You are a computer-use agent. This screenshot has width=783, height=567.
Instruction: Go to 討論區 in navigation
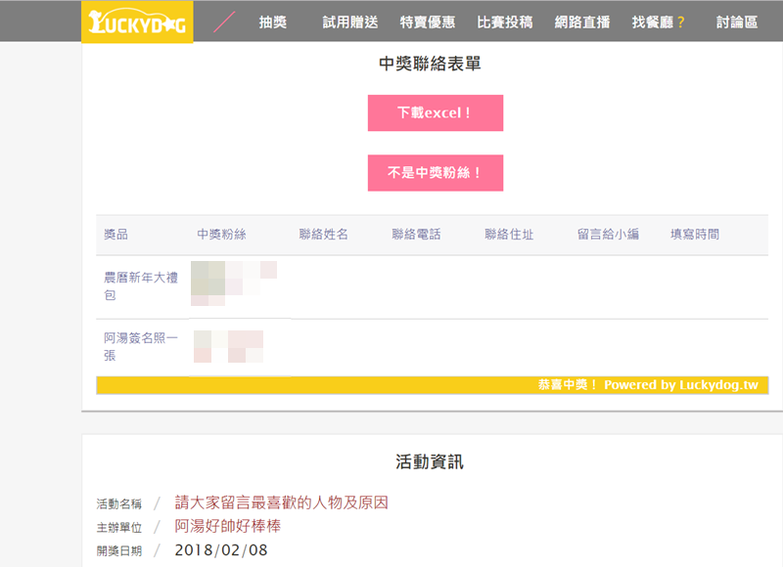tap(737, 22)
